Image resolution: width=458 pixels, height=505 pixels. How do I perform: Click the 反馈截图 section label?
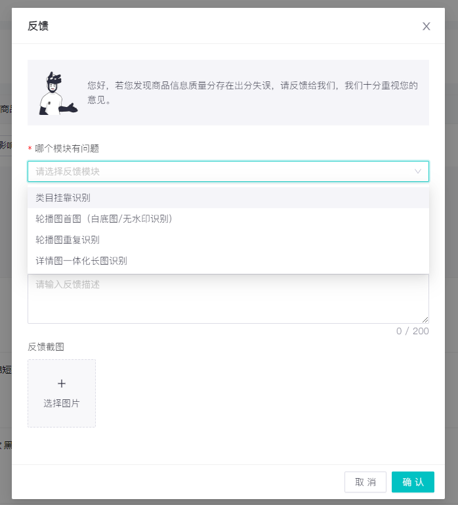[46, 347]
